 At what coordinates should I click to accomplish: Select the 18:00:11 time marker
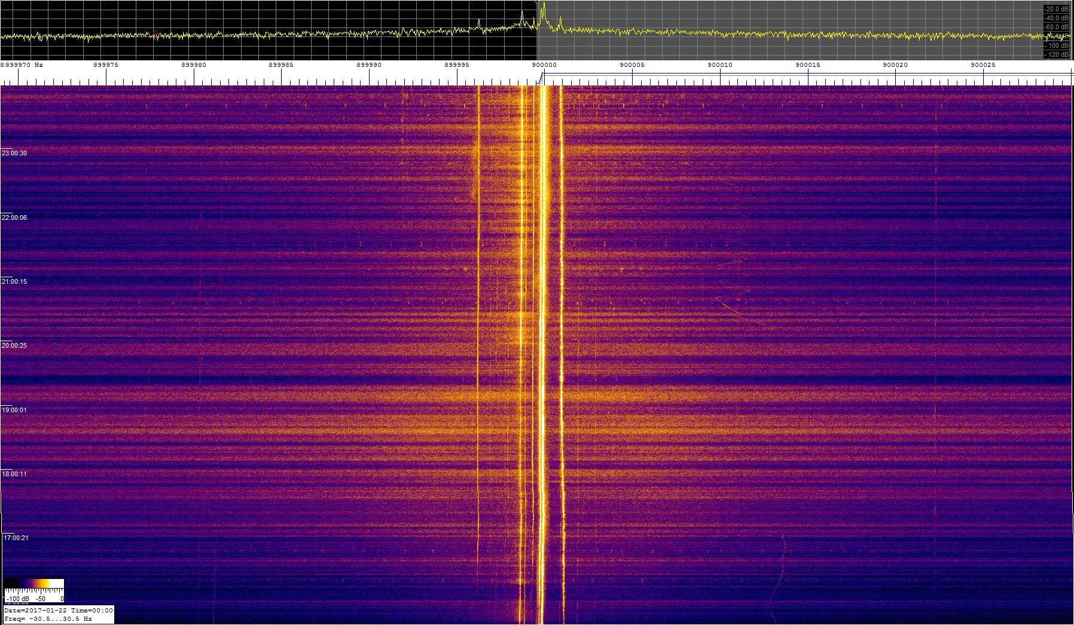point(14,474)
